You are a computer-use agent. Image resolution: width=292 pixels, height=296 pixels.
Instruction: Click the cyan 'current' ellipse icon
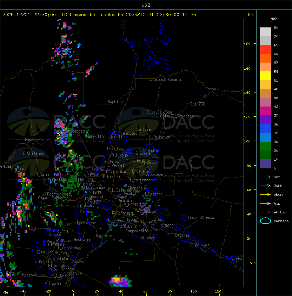[x=265, y=221]
